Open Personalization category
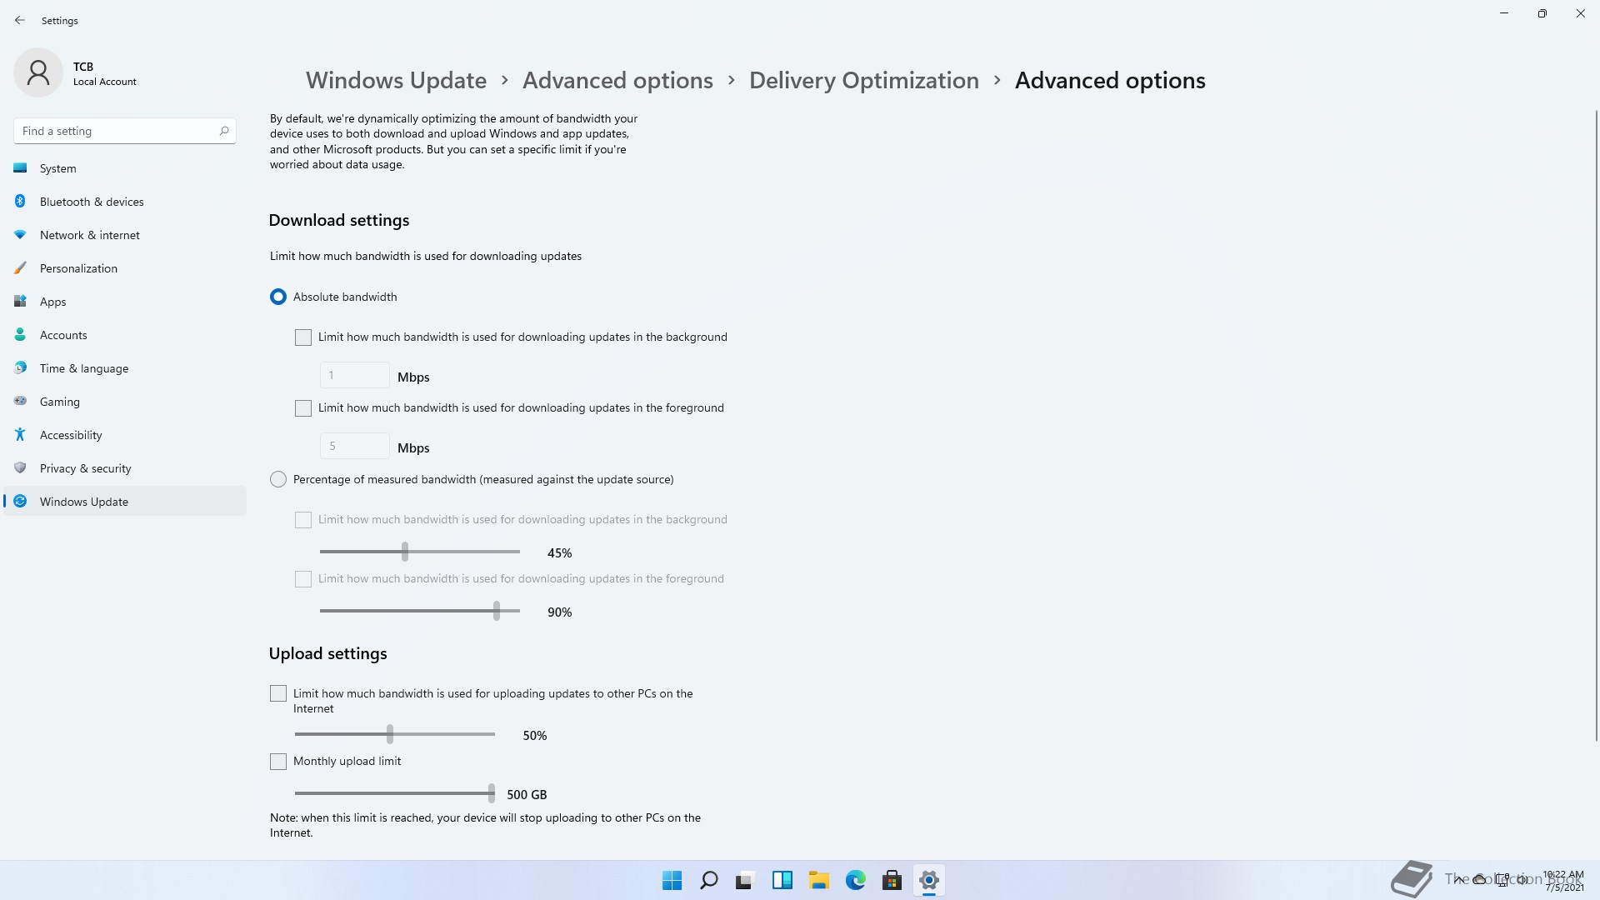The height and width of the screenshot is (900, 1600). point(125,268)
